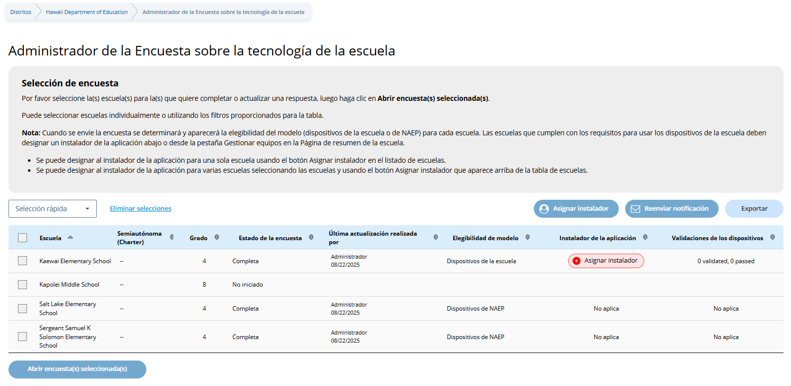Click the Reenviar notificación button

tap(671, 209)
